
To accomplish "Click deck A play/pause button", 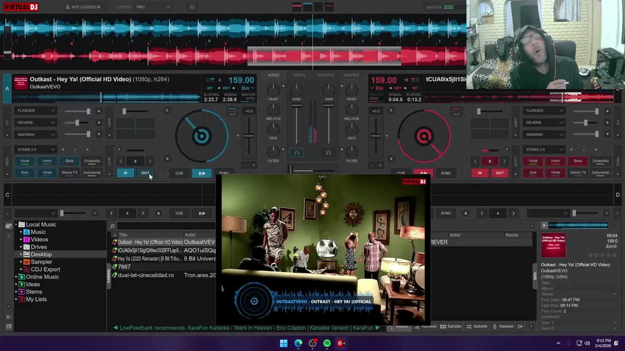I will pyautogui.click(x=202, y=173).
